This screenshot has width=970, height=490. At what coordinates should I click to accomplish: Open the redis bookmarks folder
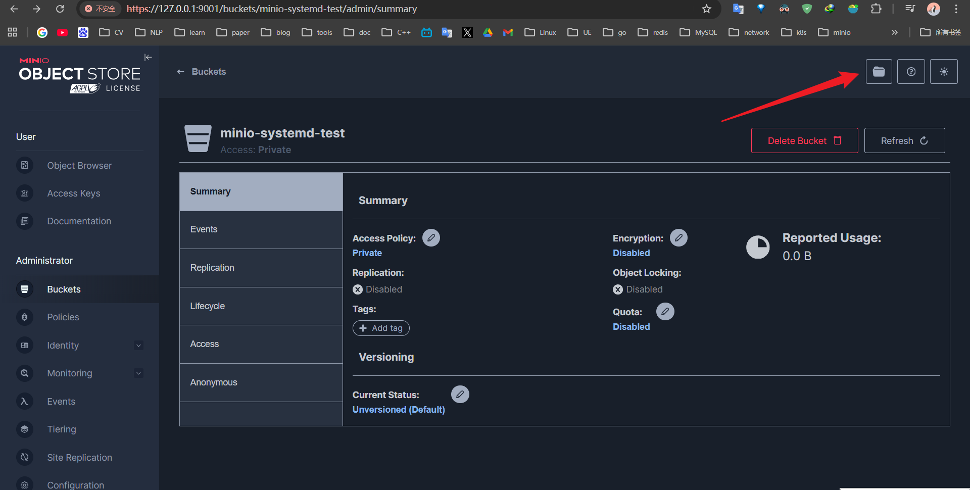653,32
